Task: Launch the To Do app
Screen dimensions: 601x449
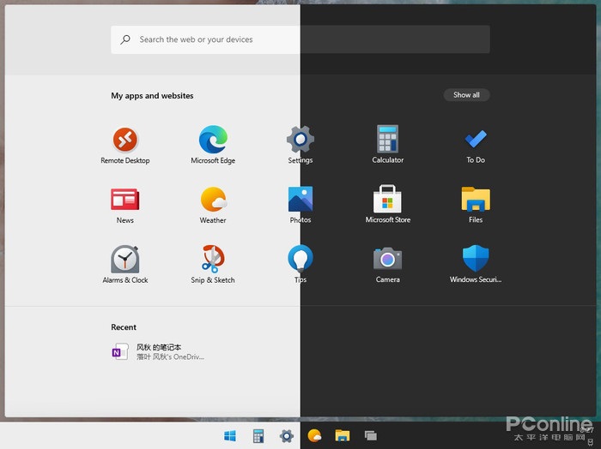Action: 476,140
